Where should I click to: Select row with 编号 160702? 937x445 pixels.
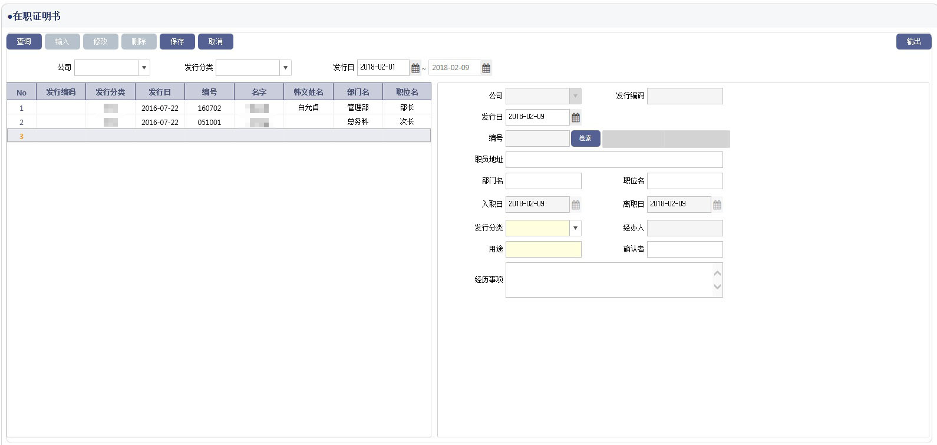click(x=209, y=108)
